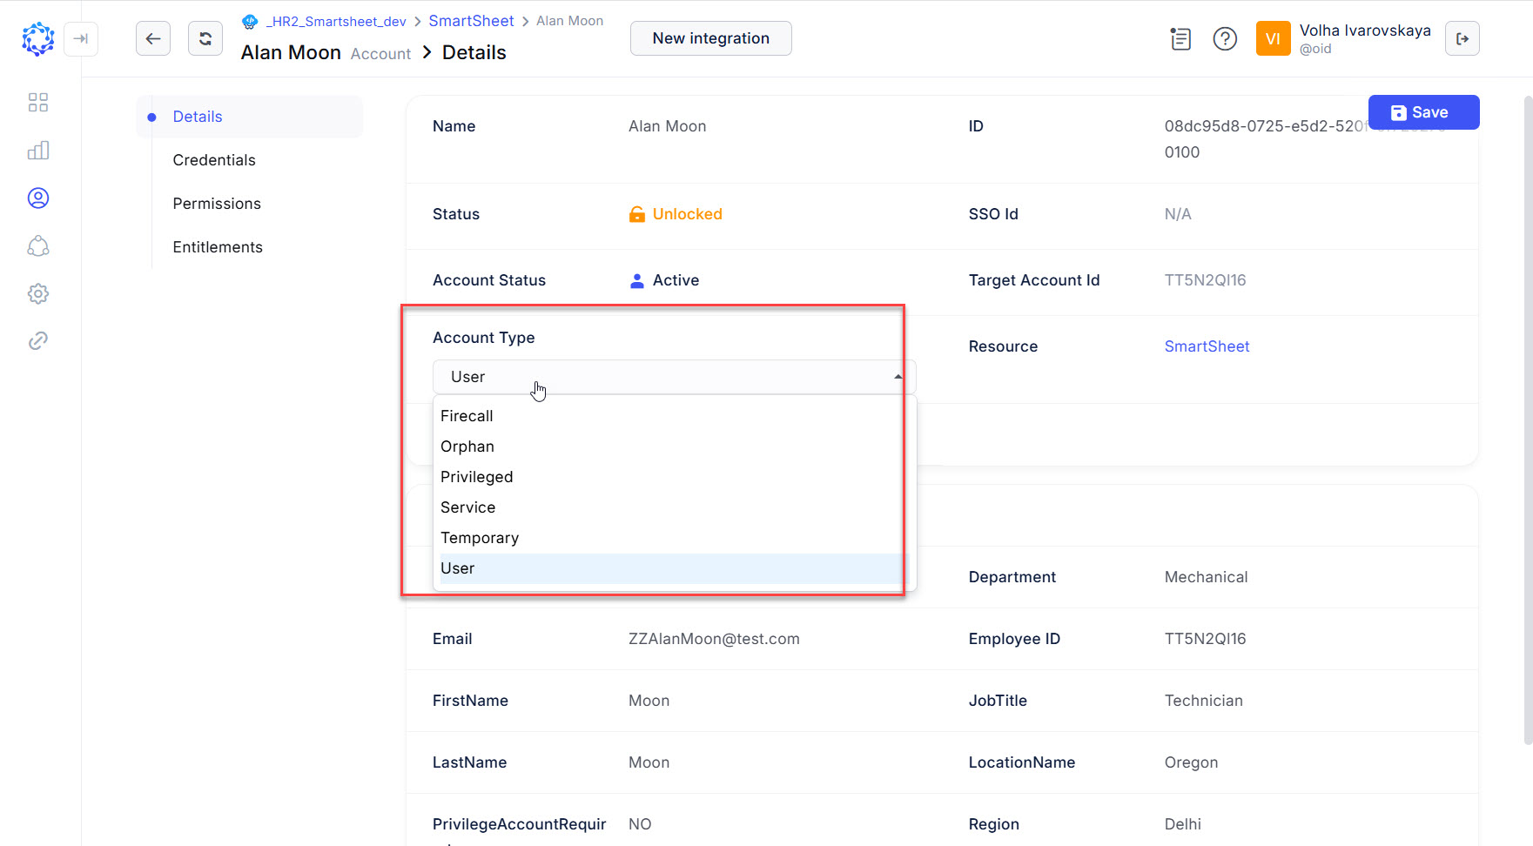Refresh using the sync icon
This screenshot has width=1533, height=846.
[x=205, y=38]
